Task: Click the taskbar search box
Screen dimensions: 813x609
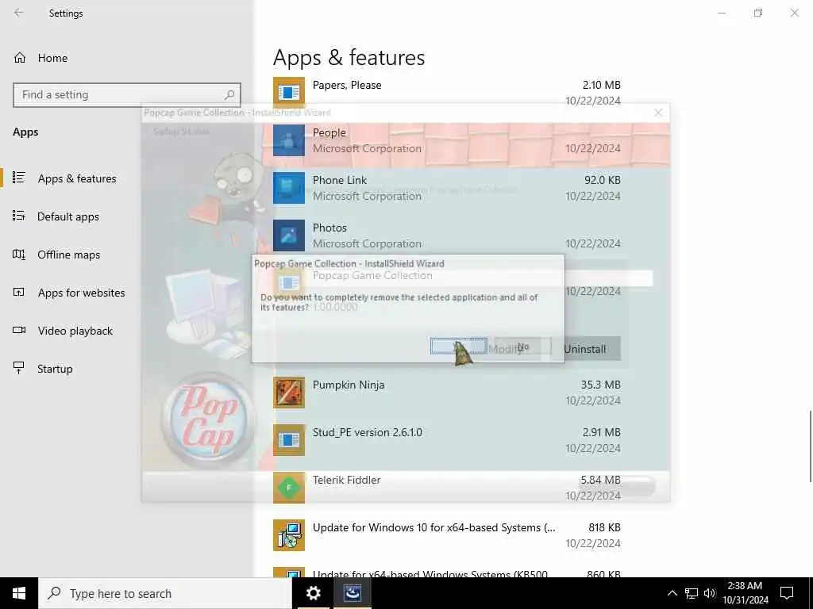Action: [165, 593]
